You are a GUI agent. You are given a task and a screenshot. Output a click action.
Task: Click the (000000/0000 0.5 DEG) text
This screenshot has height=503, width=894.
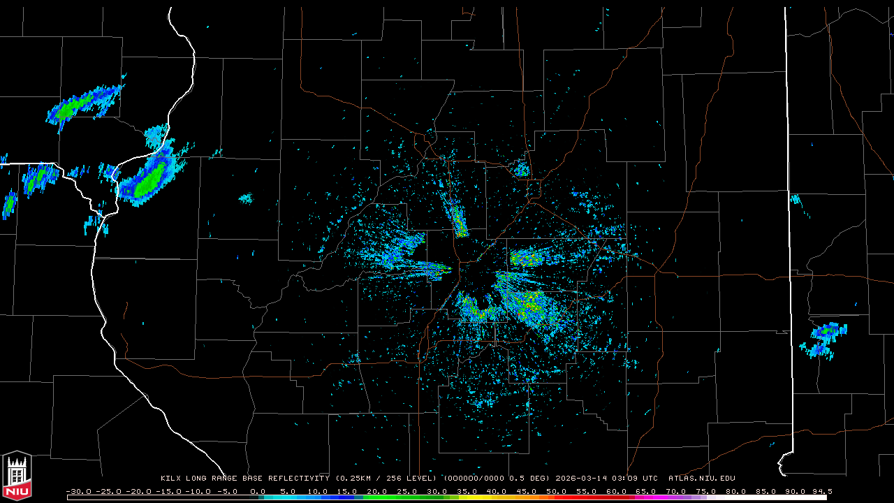pos(497,479)
